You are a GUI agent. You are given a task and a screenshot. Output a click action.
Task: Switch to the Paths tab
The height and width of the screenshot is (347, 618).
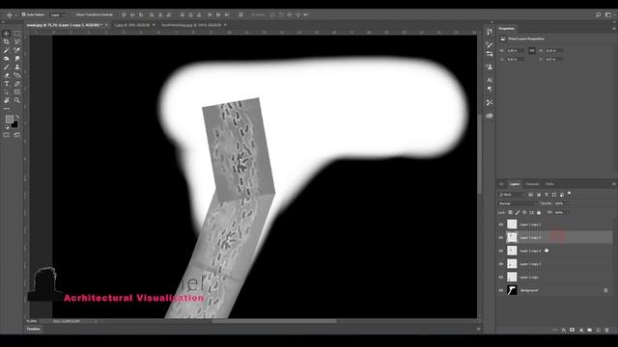point(549,184)
